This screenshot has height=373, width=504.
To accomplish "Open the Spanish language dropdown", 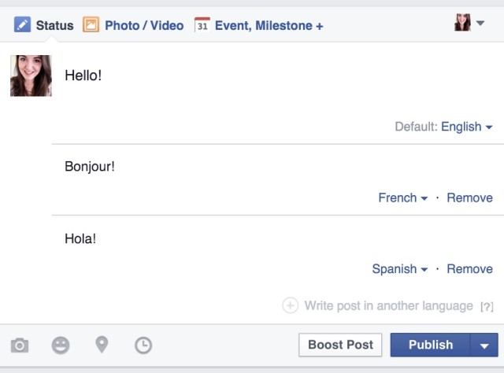I will (399, 269).
